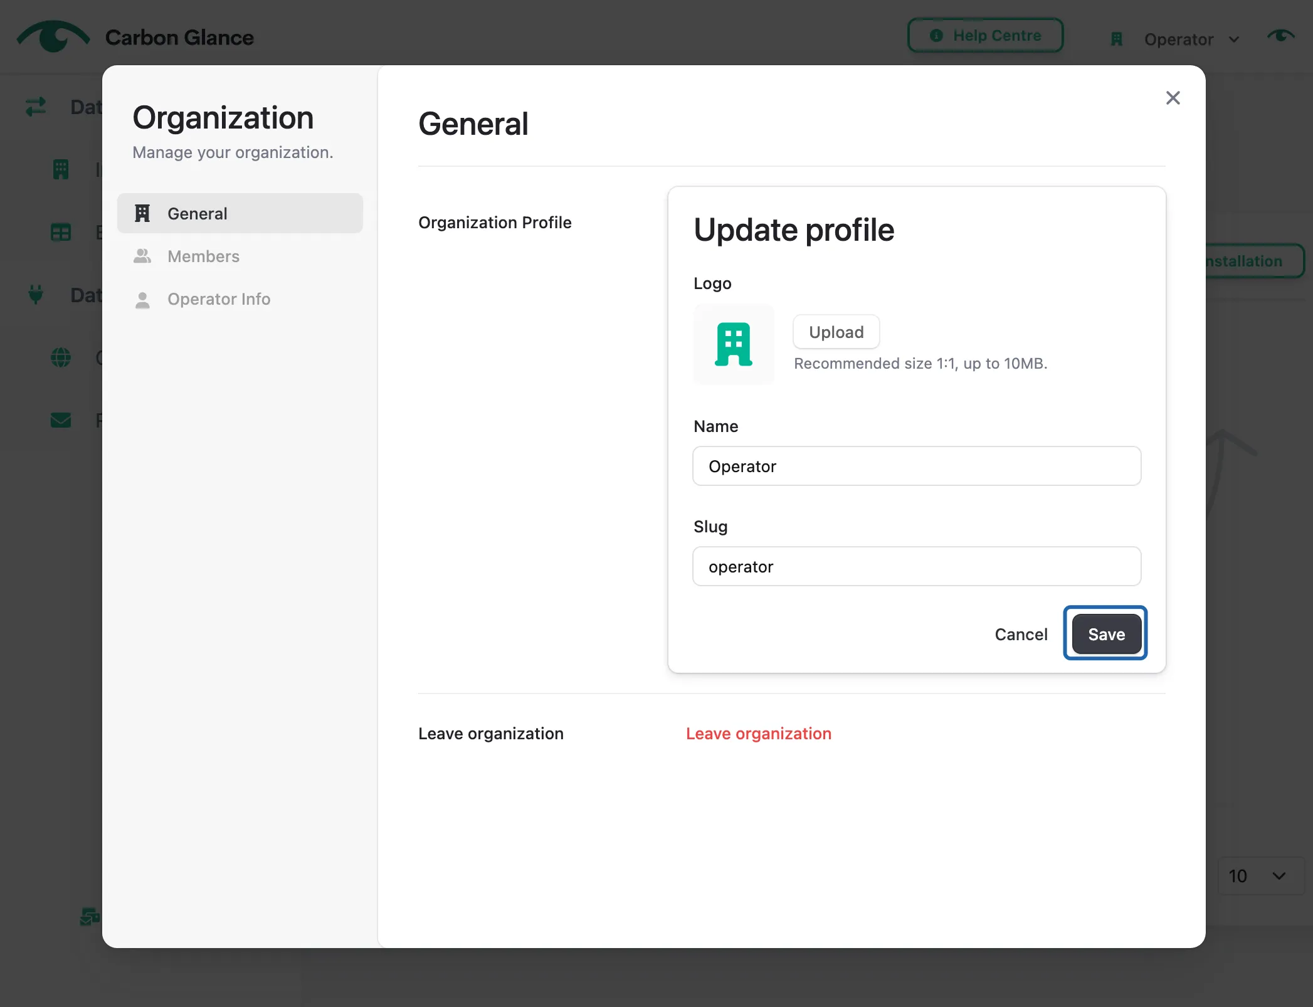Expand the Operator organization switcher dropdown
This screenshot has width=1313, height=1007.
click(x=1176, y=40)
